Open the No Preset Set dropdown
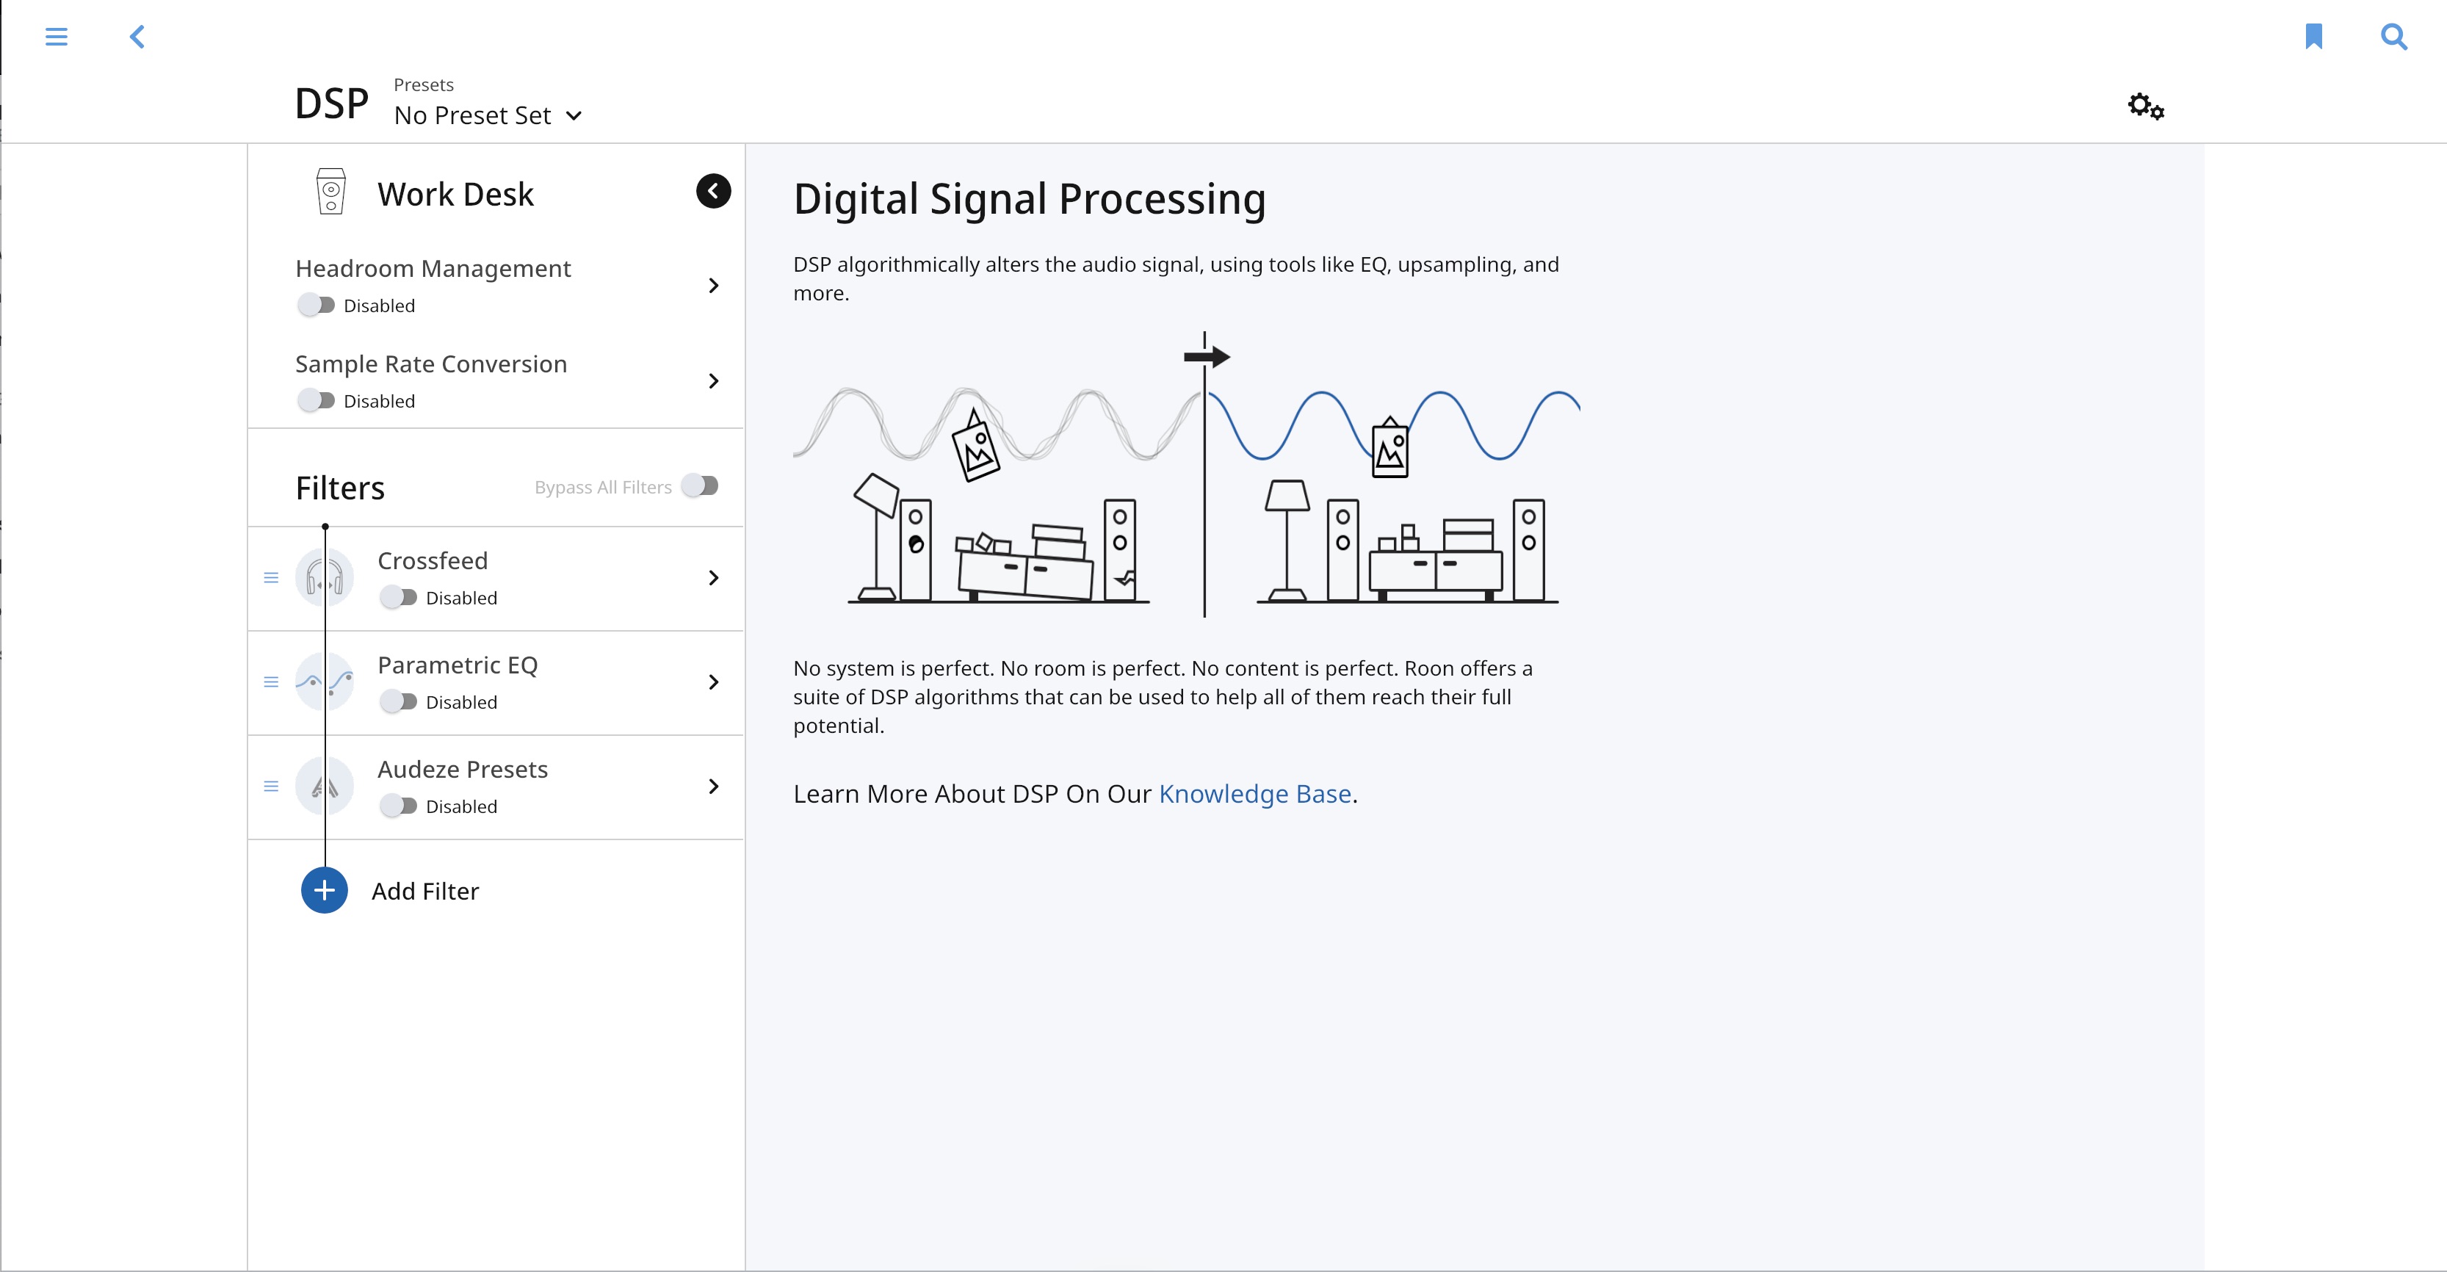 [x=488, y=116]
